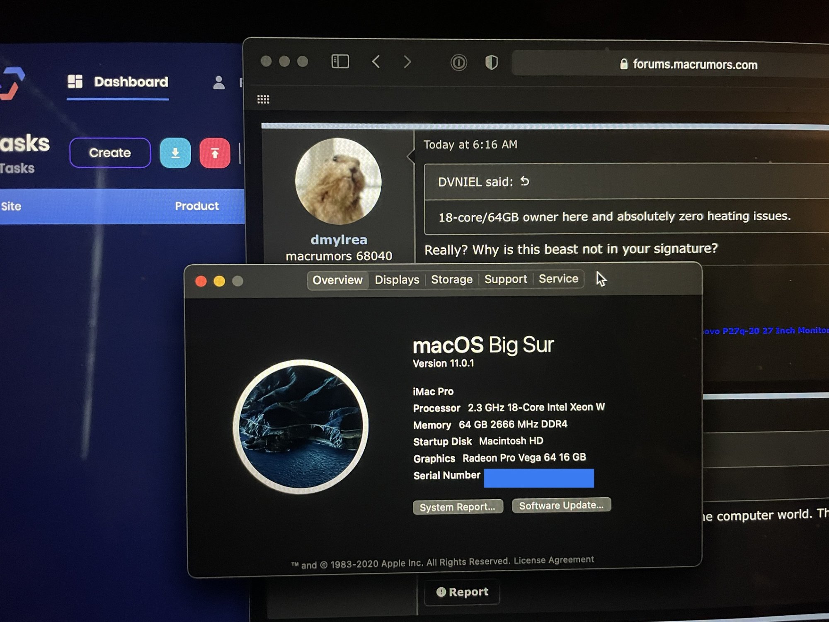Click the Safari back arrow

376,62
